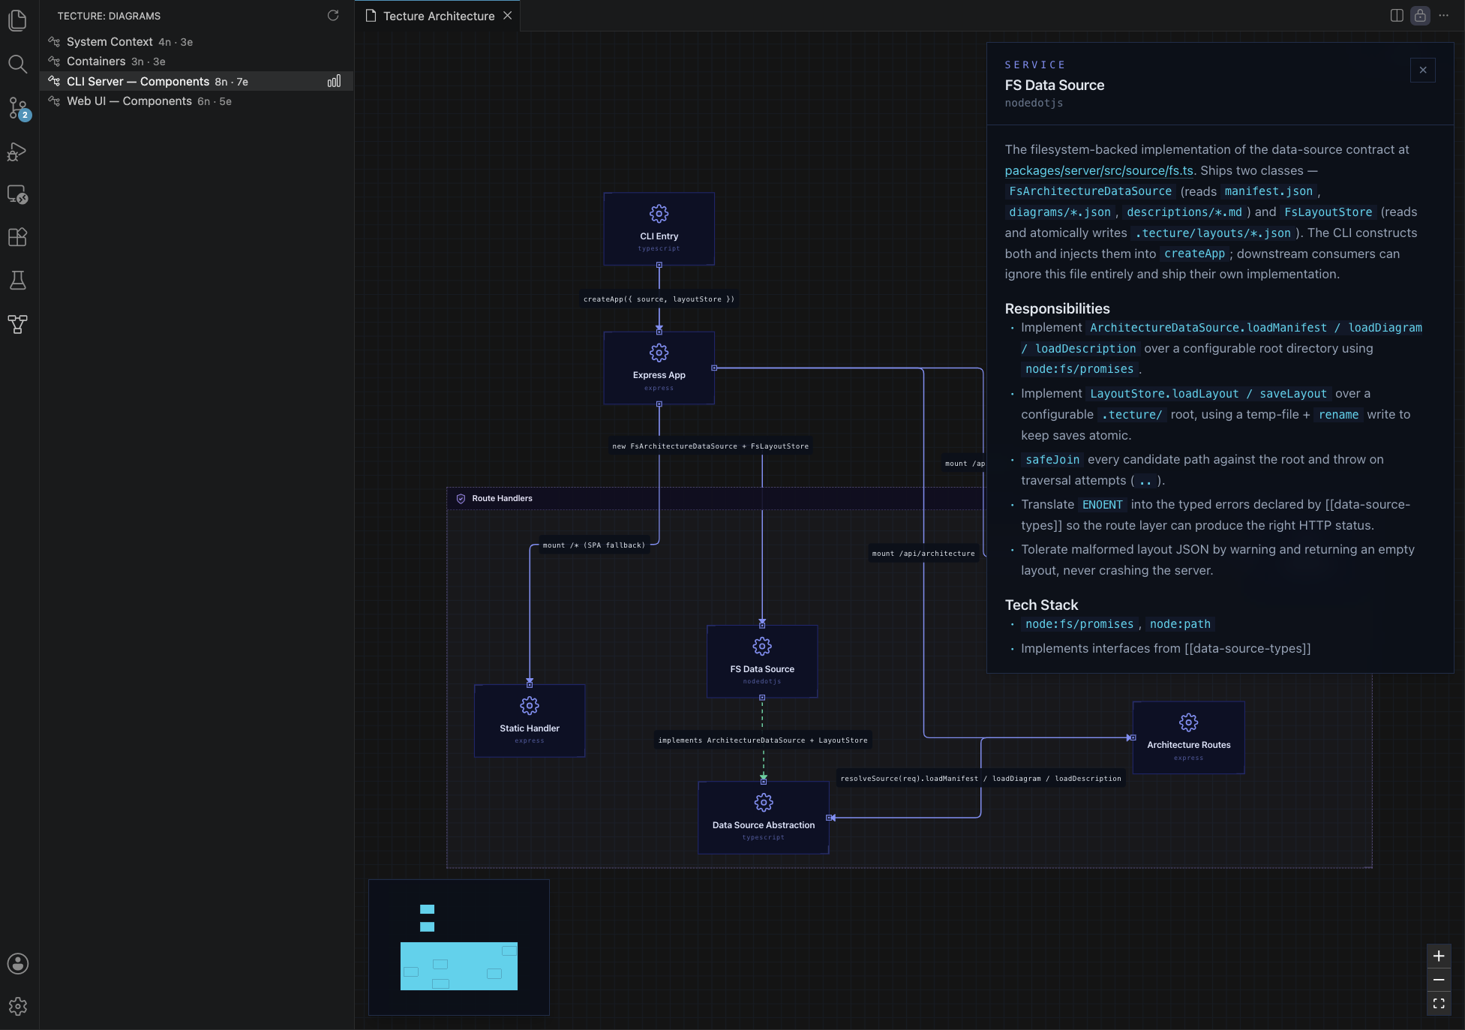Click the Tech Stack heading
The image size is (1465, 1030).
(x=1041, y=605)
